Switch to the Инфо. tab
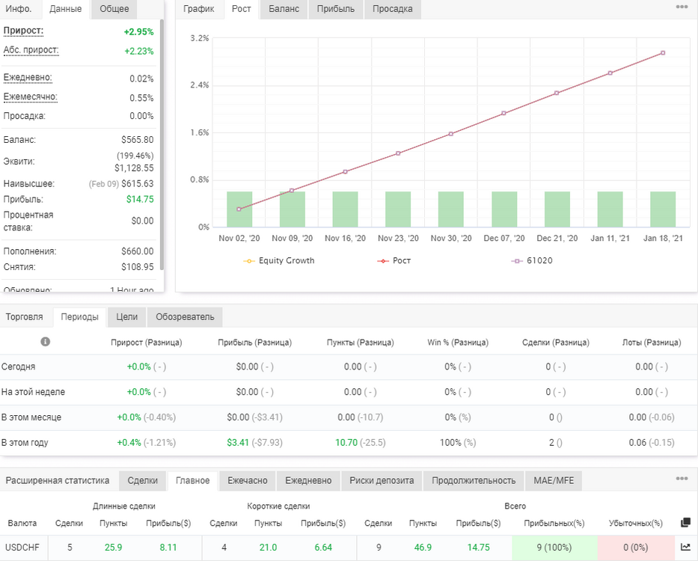Image resolution: width=698 pixels, height=561 pixels. 19,9
